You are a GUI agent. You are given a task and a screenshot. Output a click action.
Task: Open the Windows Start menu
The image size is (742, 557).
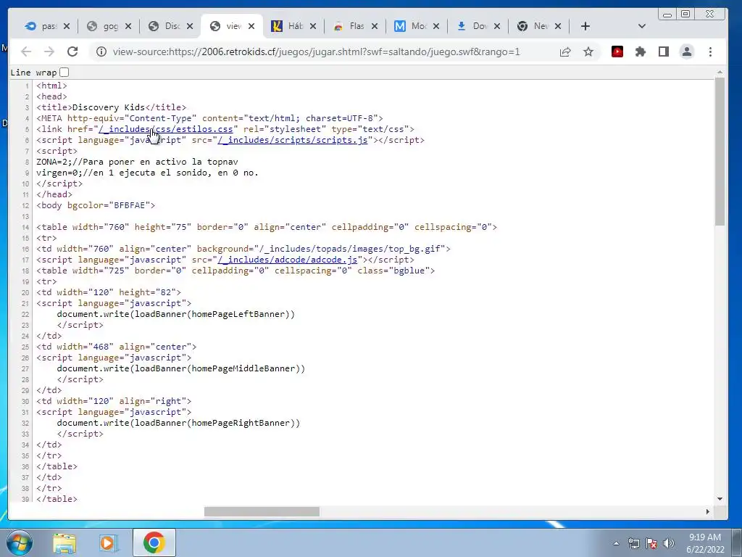[20, 542]
